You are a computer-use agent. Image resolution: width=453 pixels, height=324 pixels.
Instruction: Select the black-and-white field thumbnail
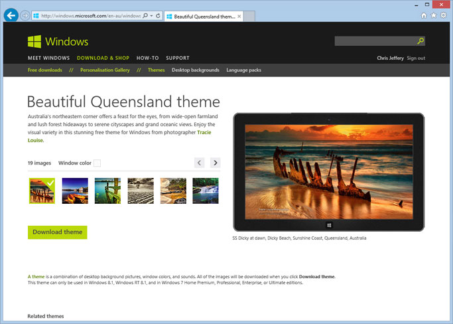(141, 191)
